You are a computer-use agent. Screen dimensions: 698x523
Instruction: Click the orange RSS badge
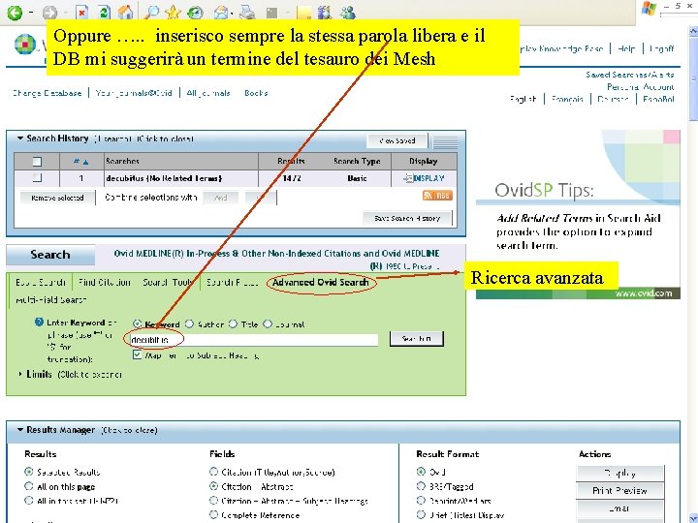[437, 196]
